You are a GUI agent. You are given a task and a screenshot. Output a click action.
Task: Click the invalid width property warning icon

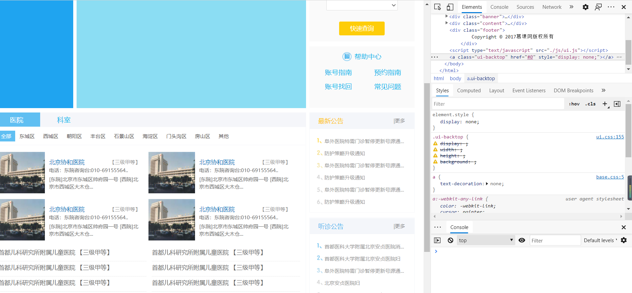click(x=435, y=150)
